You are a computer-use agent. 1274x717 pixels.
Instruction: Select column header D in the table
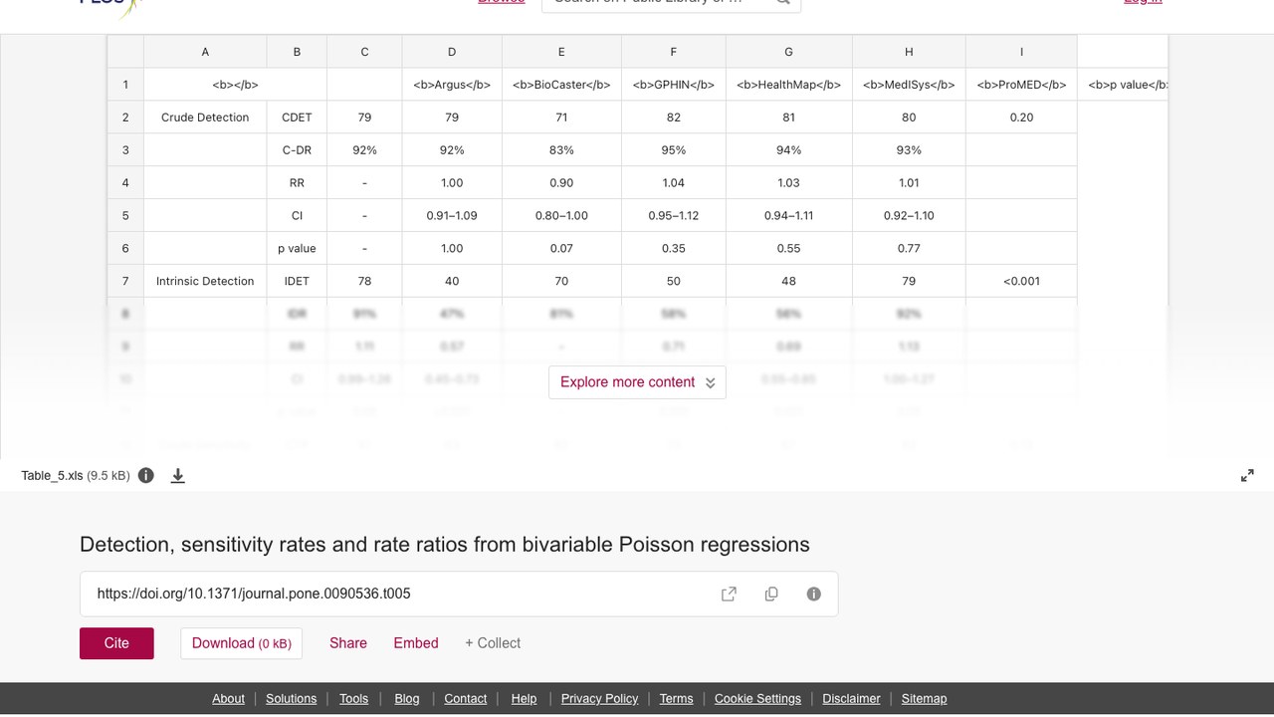pyautogui.click(x=452, y=52)
